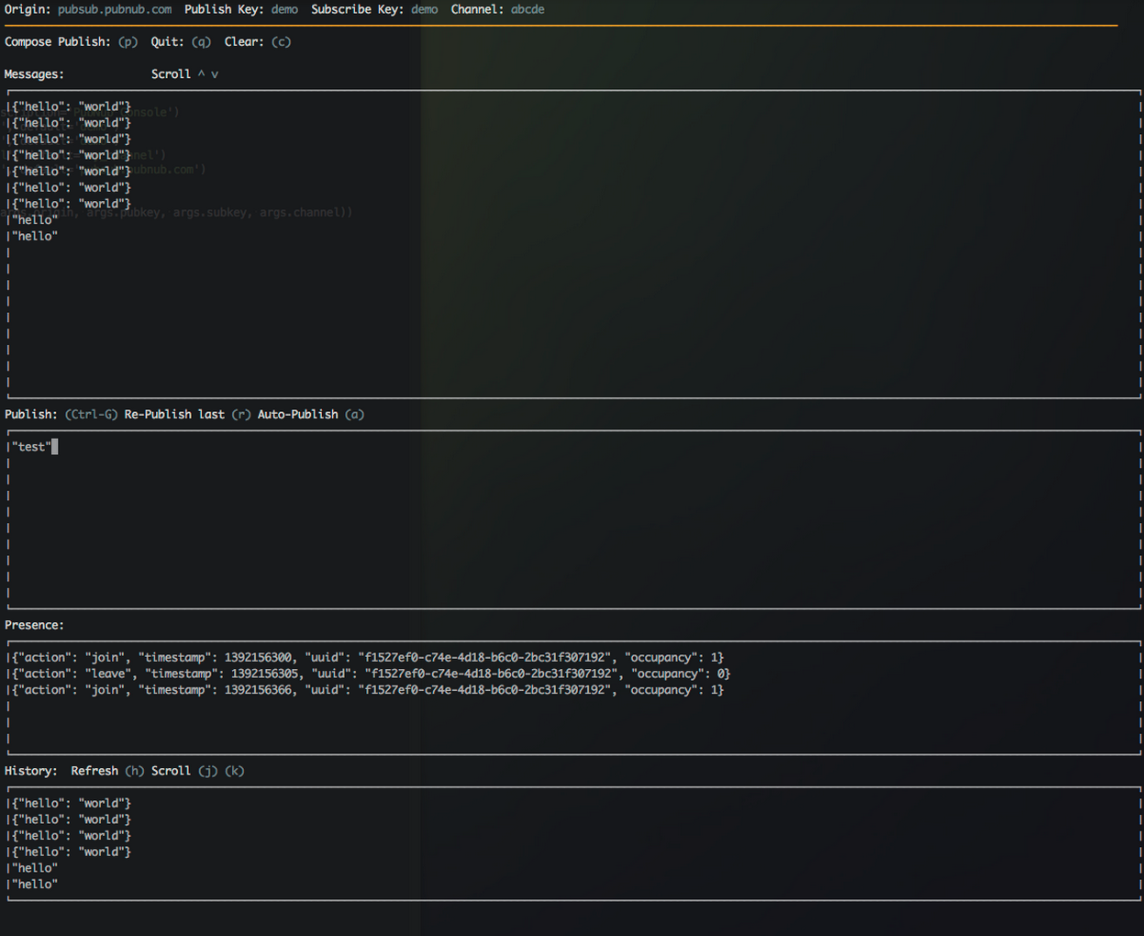The width and height of the screenshot is (1144, 936).
Task: Select the Subscribe Key demo value
Action: click(424, 9)
